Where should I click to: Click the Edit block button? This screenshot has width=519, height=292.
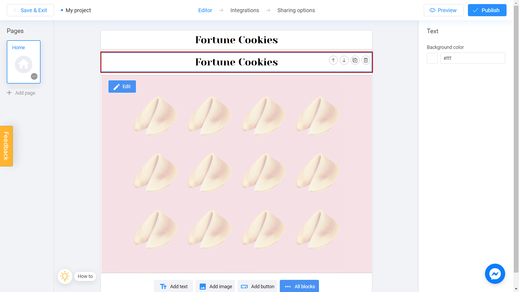122,86
